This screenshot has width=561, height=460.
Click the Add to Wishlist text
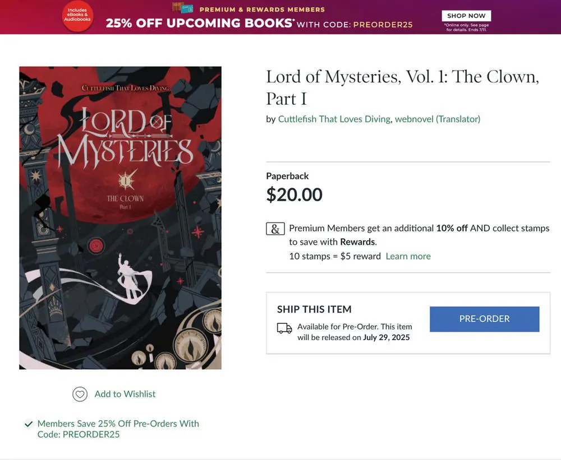125,394
